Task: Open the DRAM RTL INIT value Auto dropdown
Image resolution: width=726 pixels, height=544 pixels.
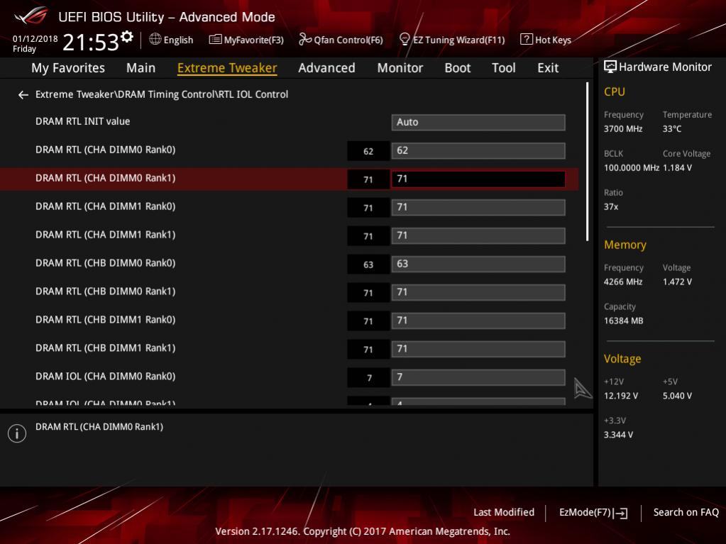Action: click(478, 122)
